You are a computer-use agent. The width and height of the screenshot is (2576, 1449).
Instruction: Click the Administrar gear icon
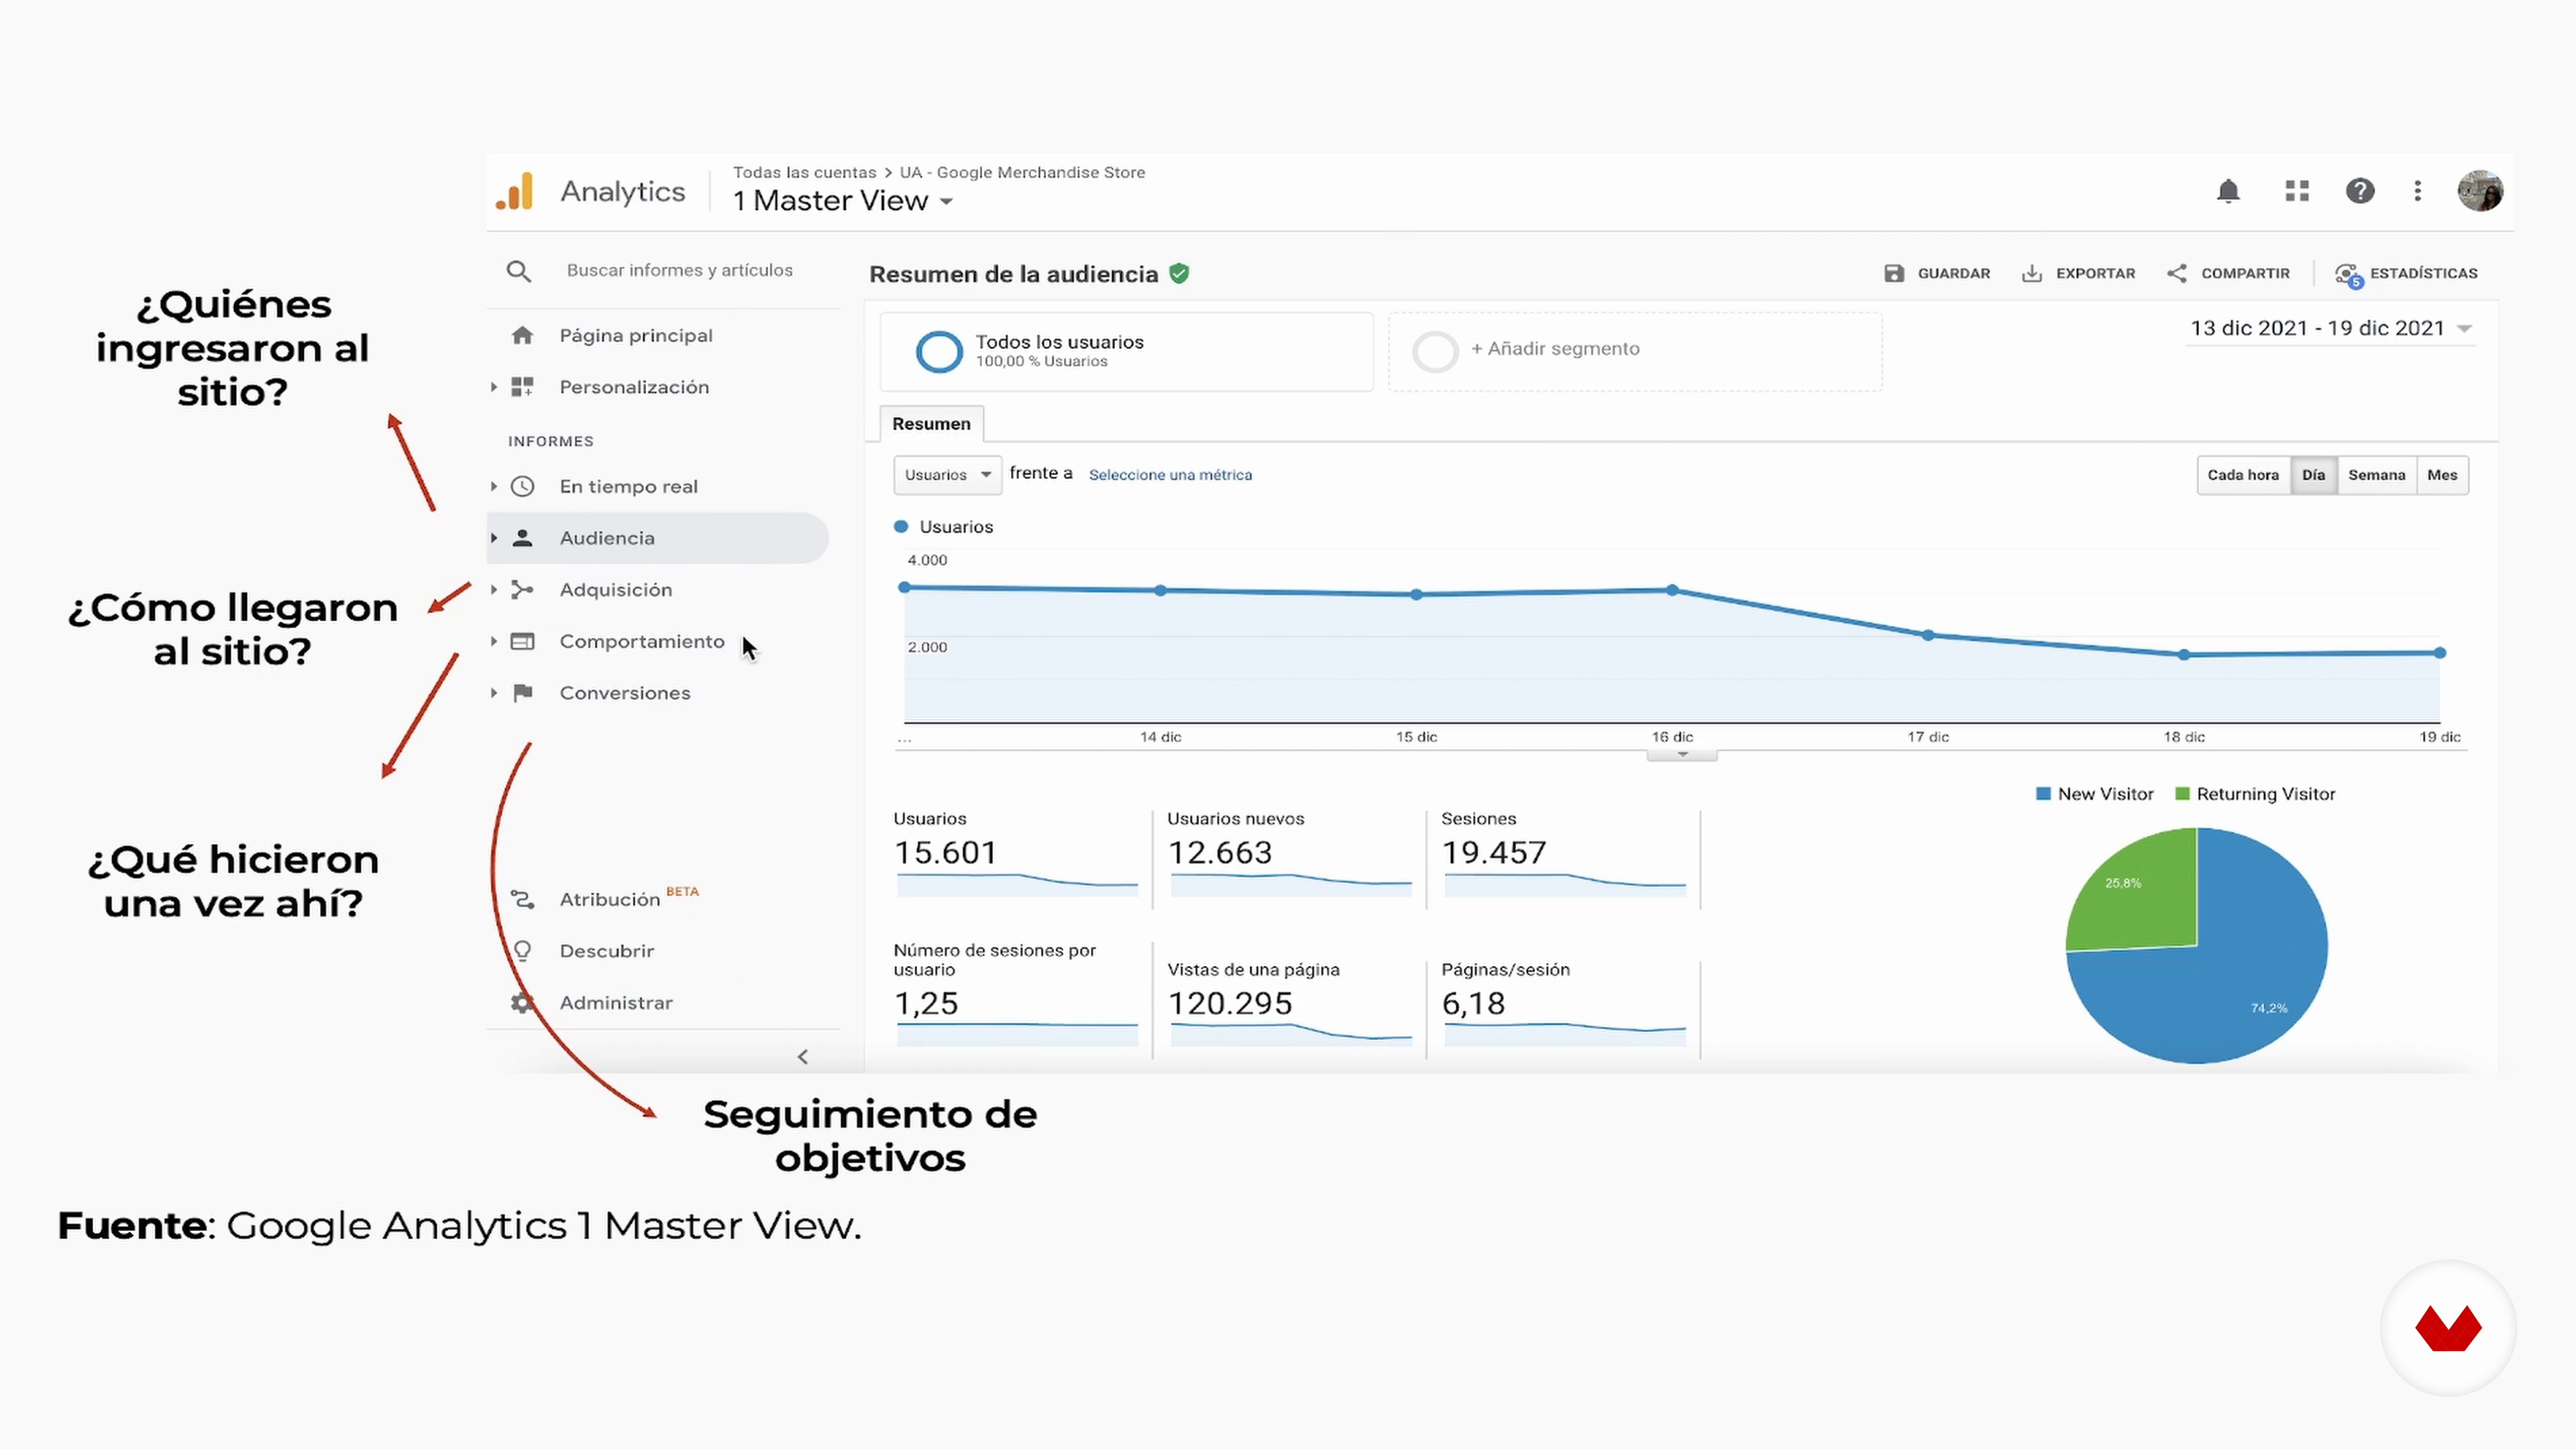522,1002
